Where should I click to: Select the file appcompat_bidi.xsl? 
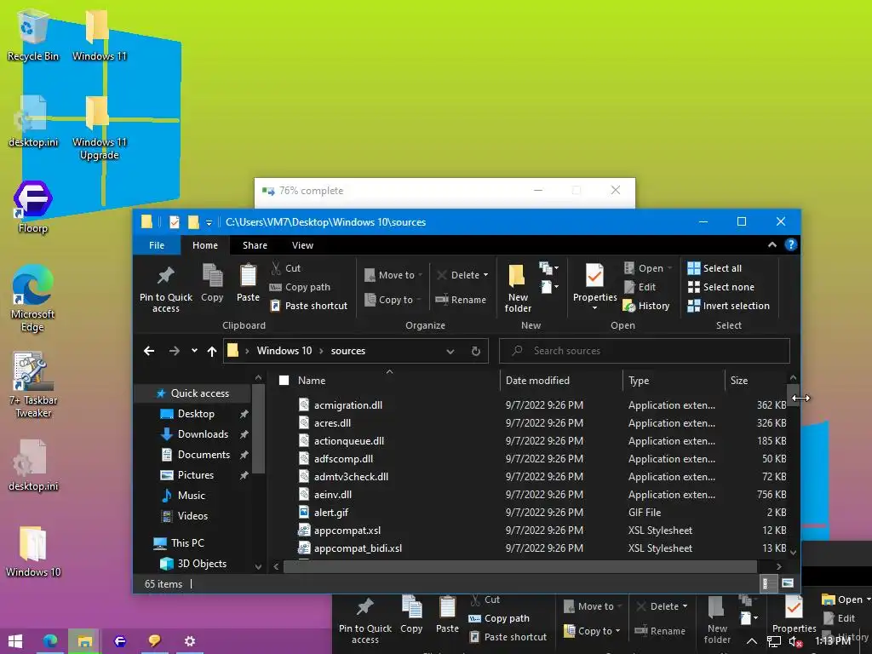[358, 548]
